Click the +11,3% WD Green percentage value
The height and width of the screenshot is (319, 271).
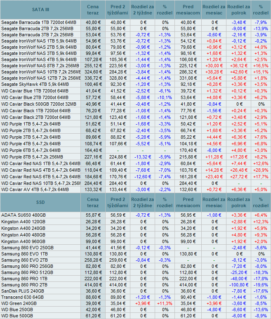(165, 304)
